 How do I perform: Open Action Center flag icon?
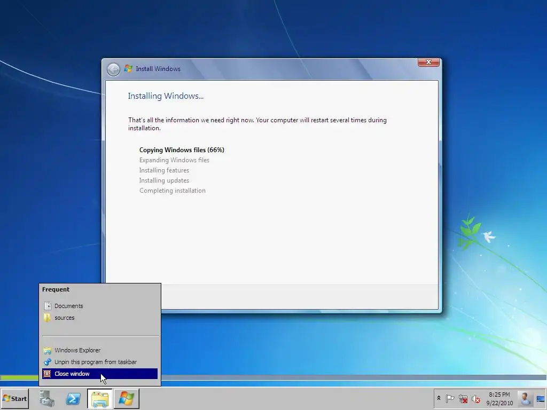[x=450, y=398]
